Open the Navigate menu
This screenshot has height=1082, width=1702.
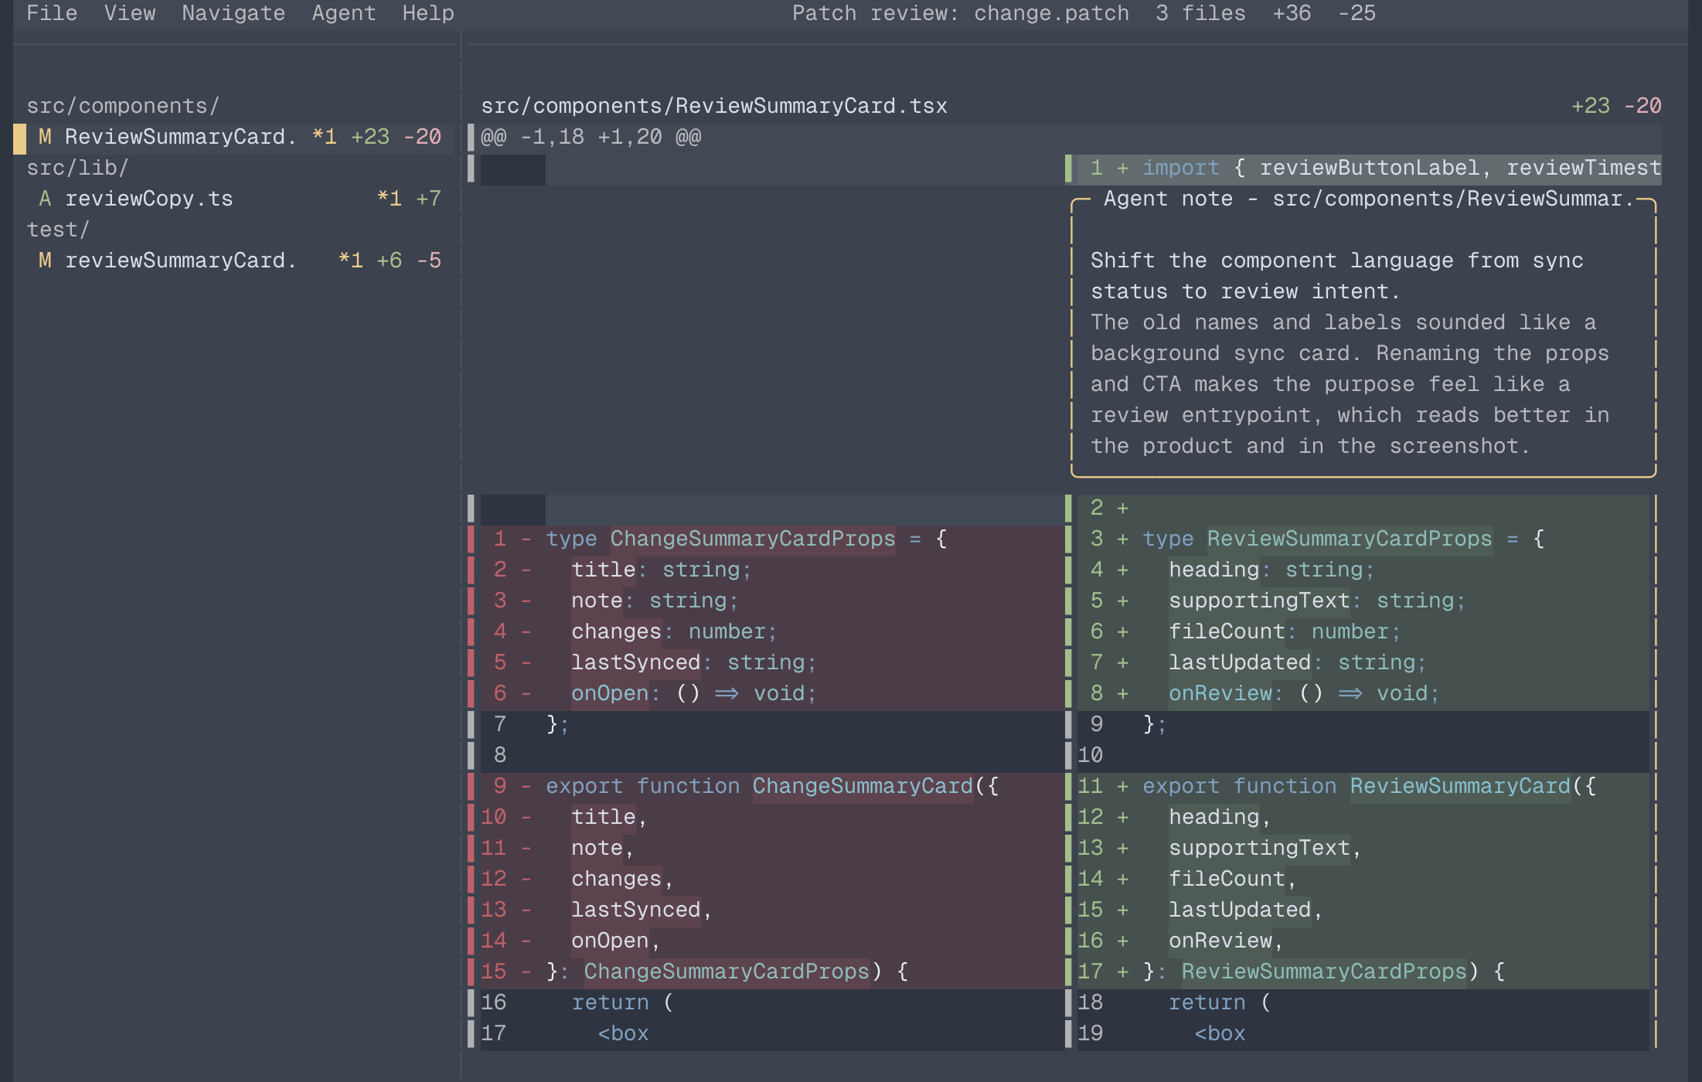click(x=233, y=13)
